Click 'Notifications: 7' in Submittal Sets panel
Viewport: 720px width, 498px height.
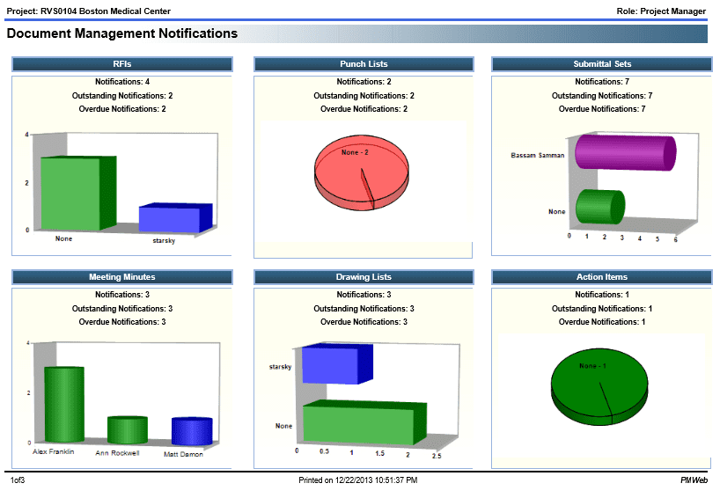click(x=602, y=82)
